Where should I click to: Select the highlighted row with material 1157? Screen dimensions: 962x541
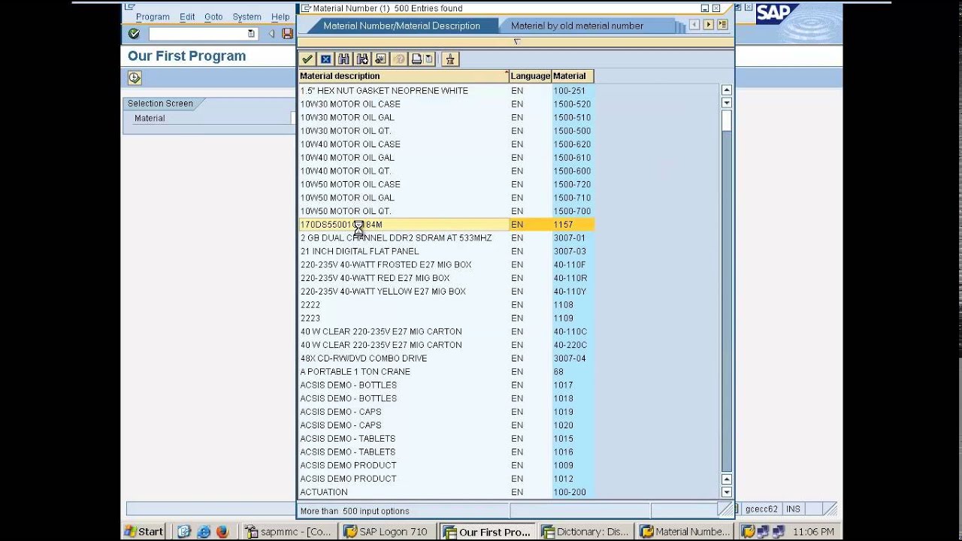click(x=446, y=225)
